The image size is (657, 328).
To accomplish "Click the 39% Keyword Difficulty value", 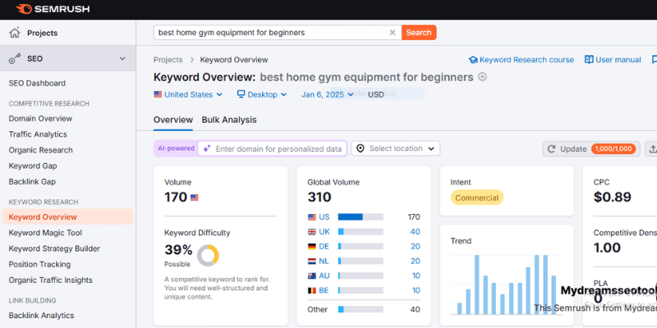I will pos(178,250).
